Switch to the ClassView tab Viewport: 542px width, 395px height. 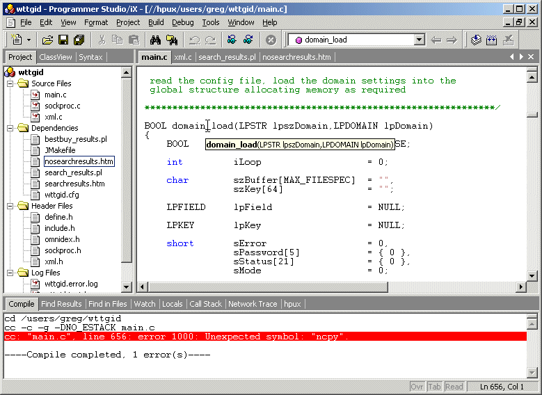pyautogui.click(x=55, y=57)
